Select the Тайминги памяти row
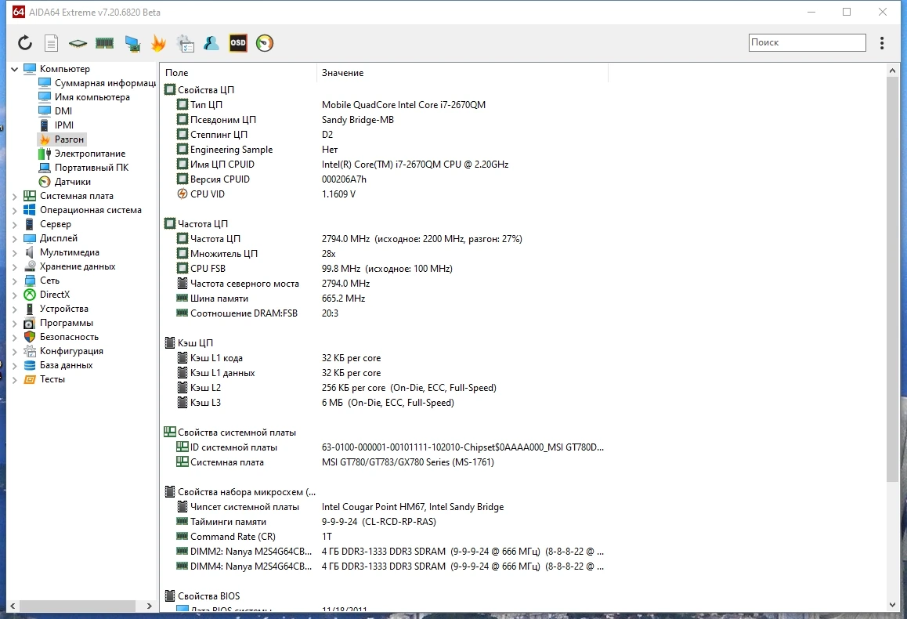Viewport: 907px width, 619px height. point(385,522)
